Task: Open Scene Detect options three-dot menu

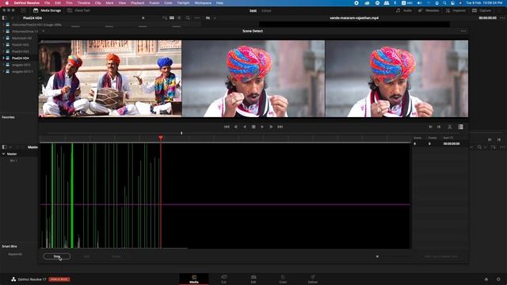Action: (463, 31)
